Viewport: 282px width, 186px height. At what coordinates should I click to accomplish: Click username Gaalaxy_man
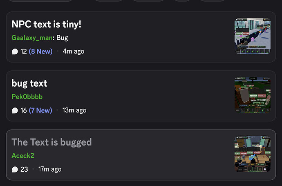[32, 38]
